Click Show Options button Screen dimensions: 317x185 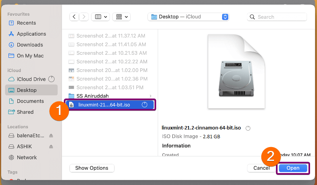pyautogui.click(x=92, y=168)
